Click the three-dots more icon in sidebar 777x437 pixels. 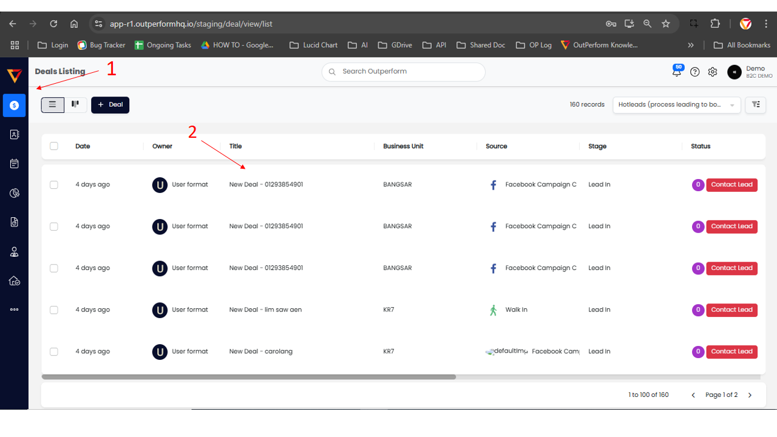tap(15, 310)
